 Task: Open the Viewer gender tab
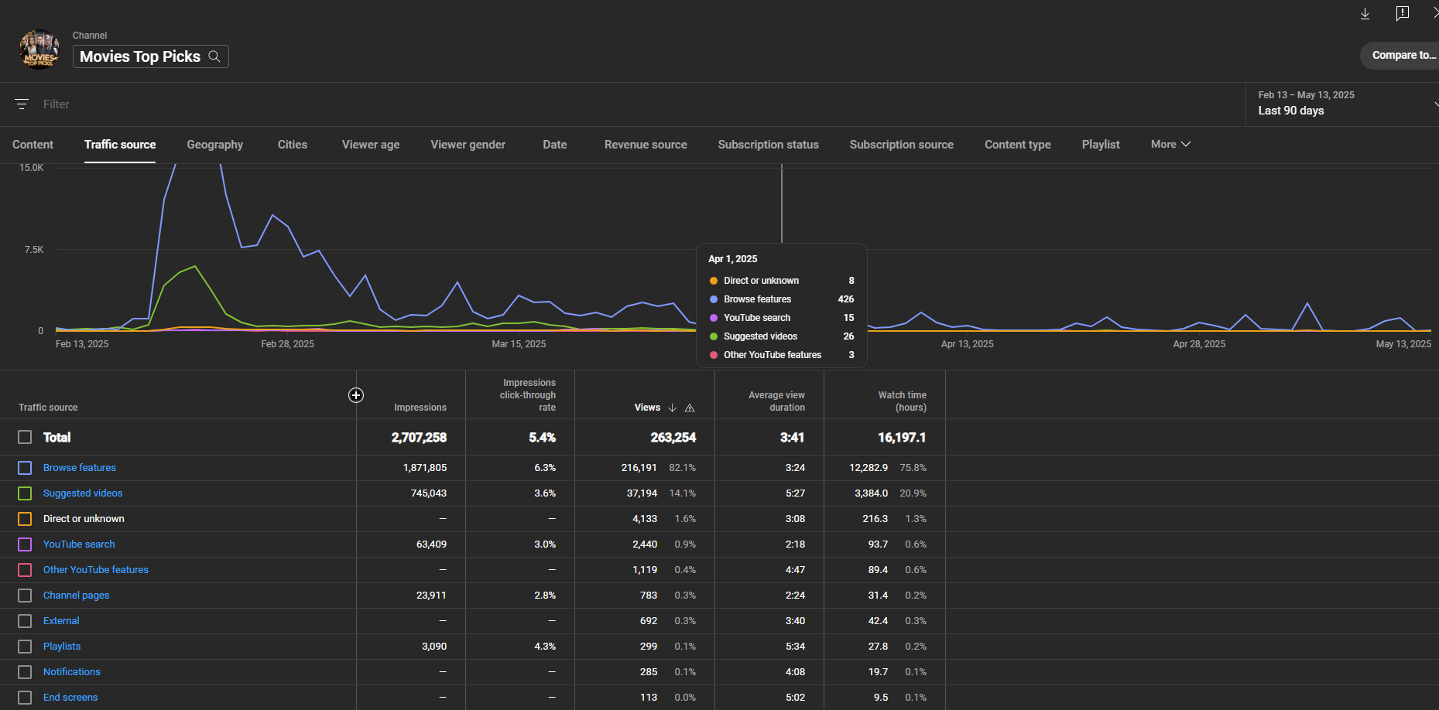coord(468,145)
